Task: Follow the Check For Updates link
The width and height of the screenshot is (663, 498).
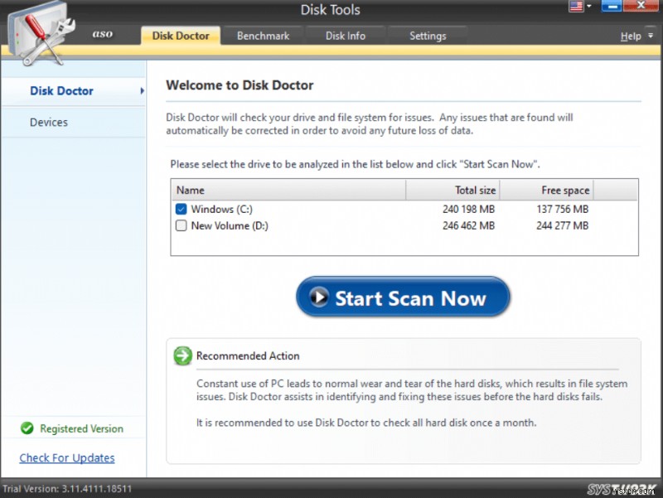Action: 67,457
